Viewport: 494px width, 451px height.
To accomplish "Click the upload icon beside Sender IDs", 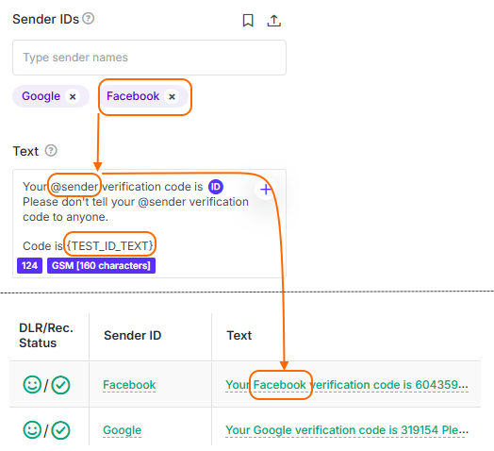I will [x=273, y=21].
